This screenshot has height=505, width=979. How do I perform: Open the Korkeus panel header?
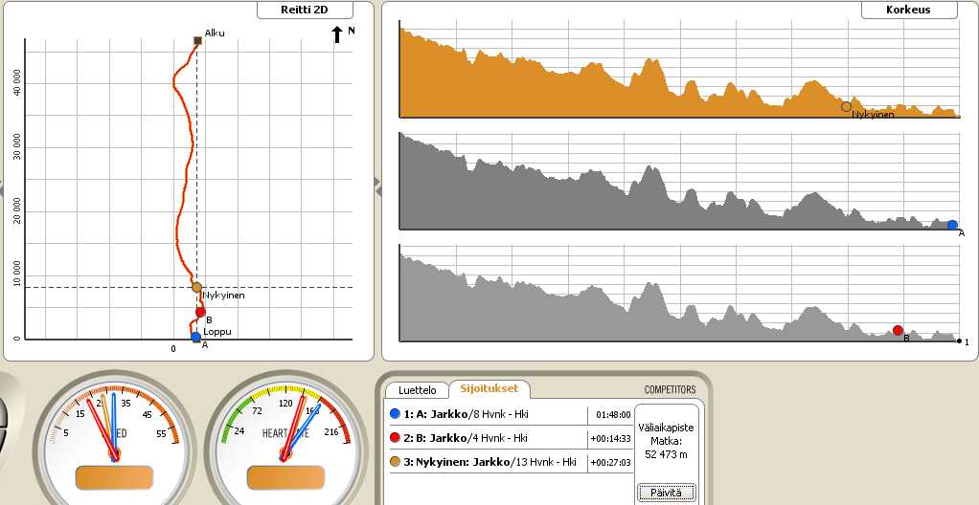pyautogui.click(x=909, y=11)
